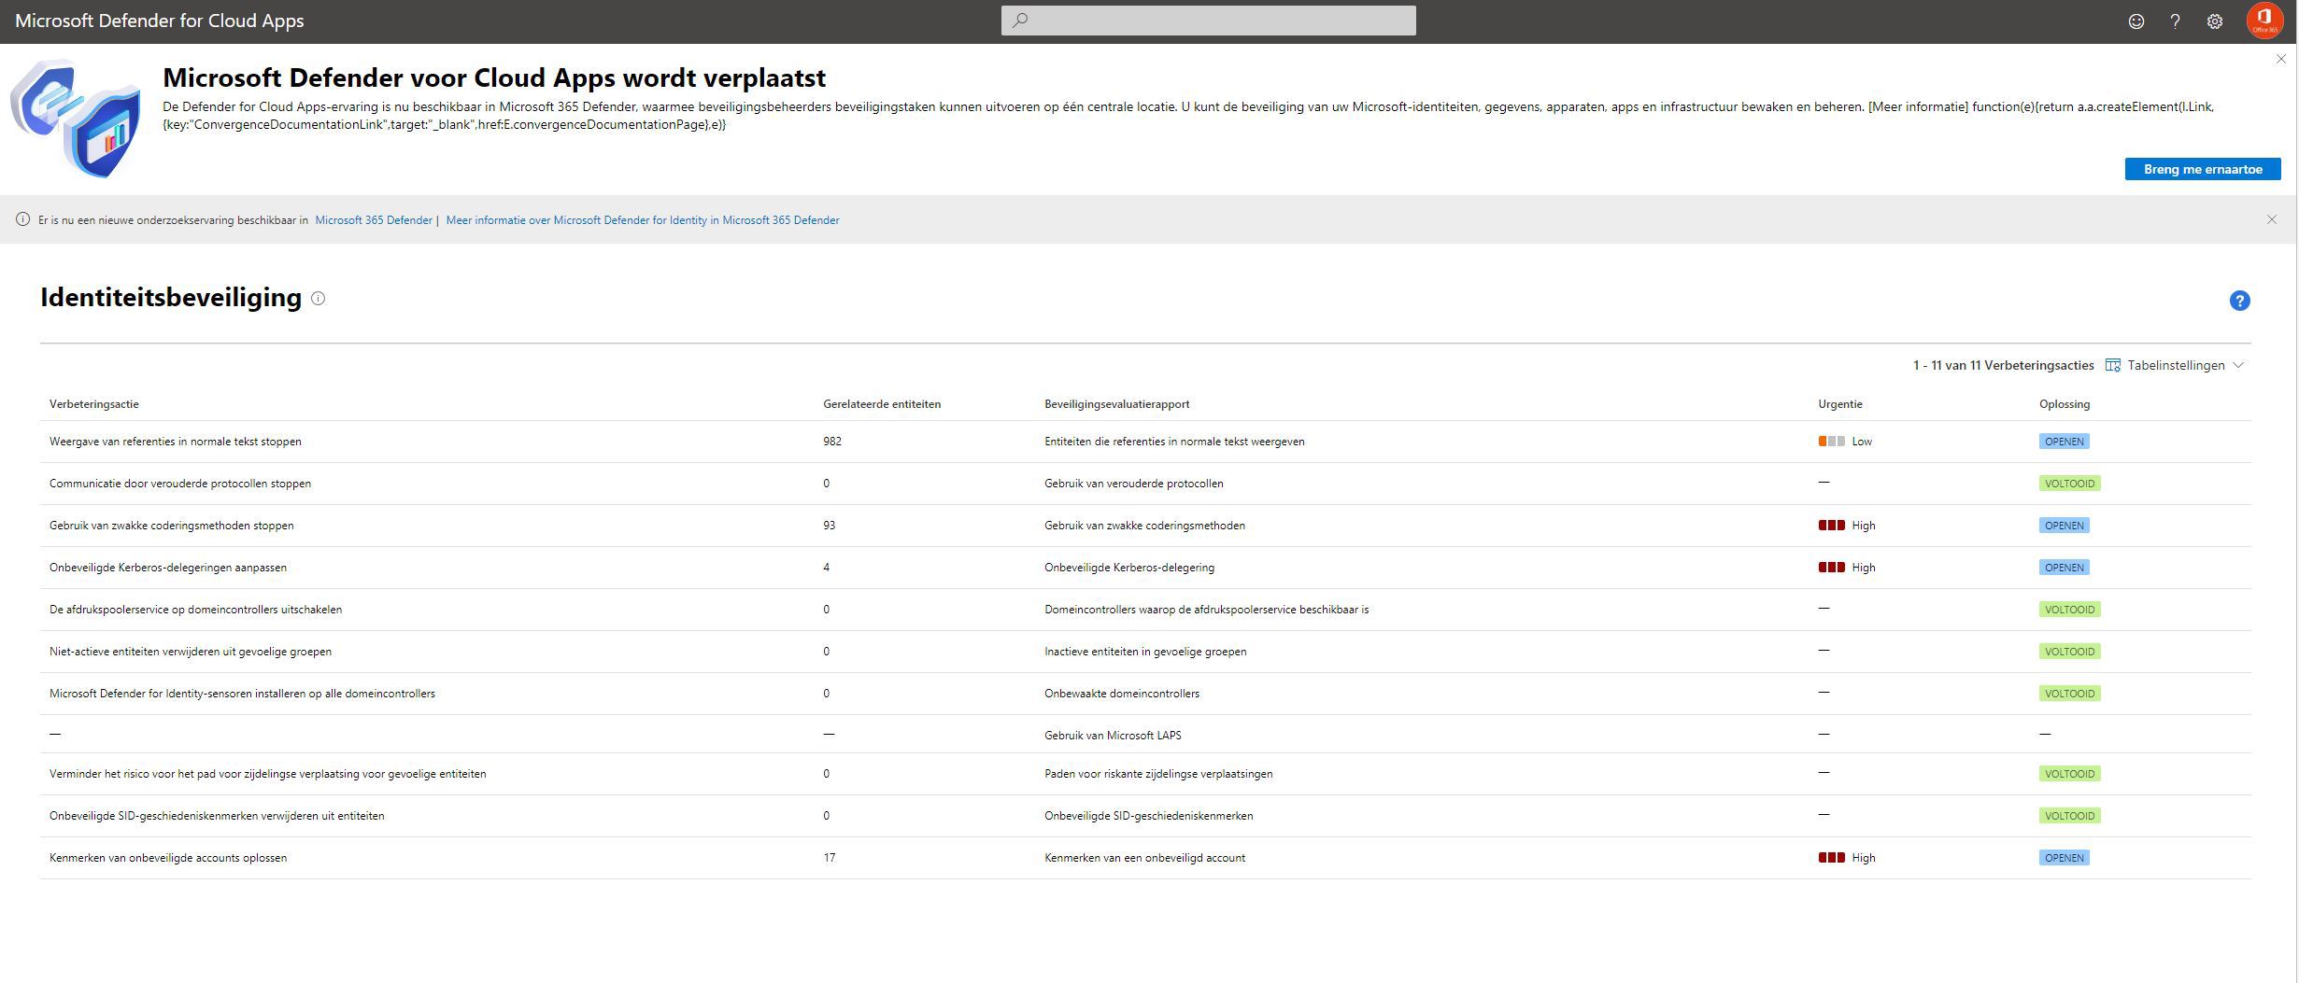Open OPENEN for Weergave van referenties stoppen
The height and width of the screenshot is (983, 2299).
(x=2065, y=441)
